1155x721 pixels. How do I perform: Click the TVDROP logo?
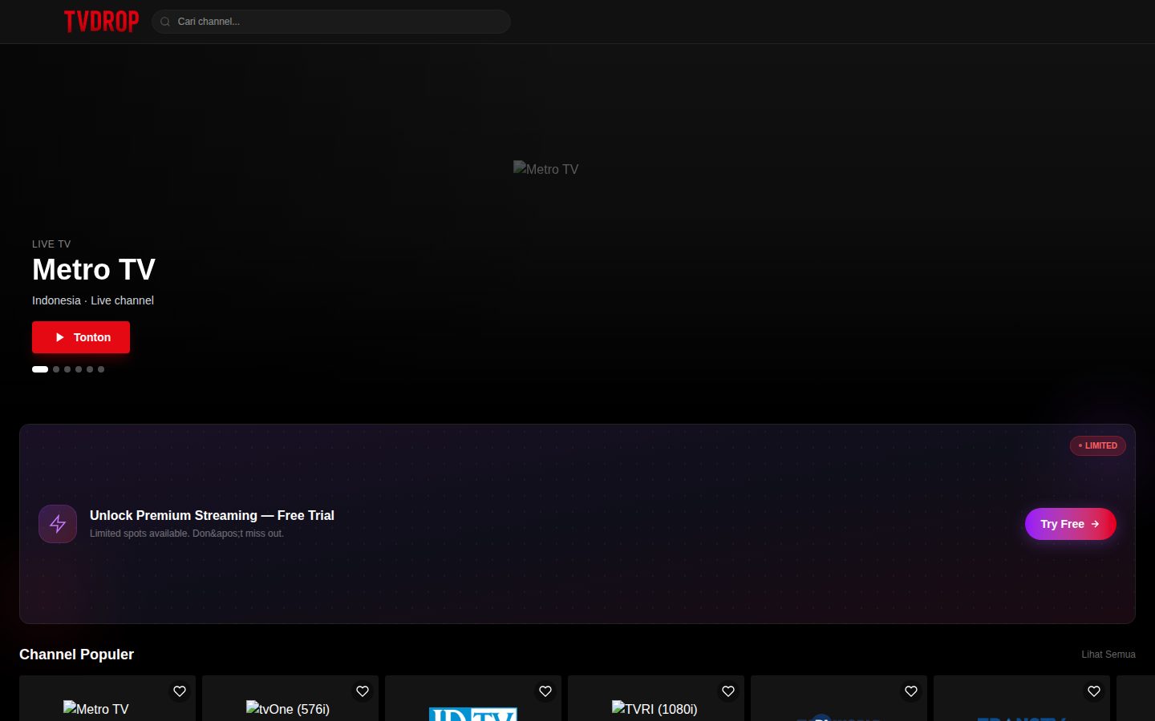(101, 22)
